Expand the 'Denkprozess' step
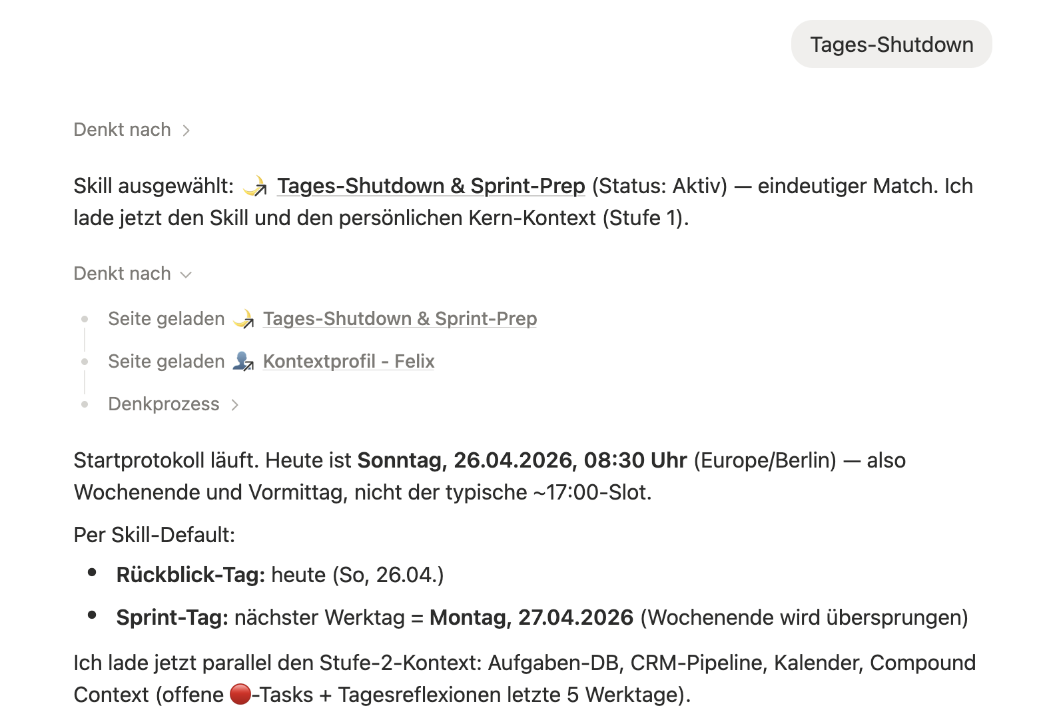Screen dimensions: 1051x726 tap(164, 404)
